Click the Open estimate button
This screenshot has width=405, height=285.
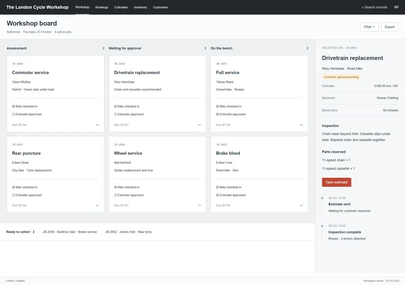(337, 182)
